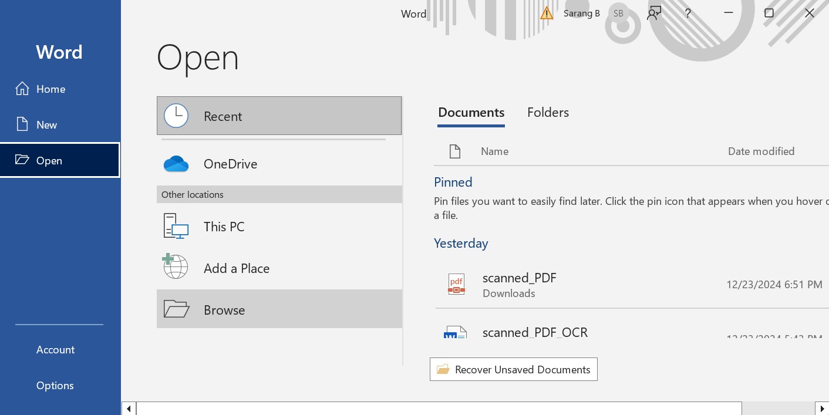Screen dimensions: 829x415
Task: Open the feedback person icon in title bar
Action: (654, 13)
